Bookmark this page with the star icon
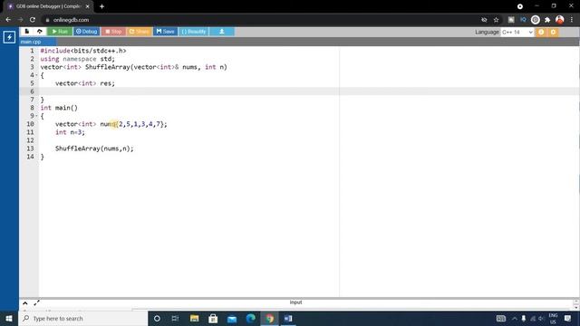580x326 pixels. 496,20
